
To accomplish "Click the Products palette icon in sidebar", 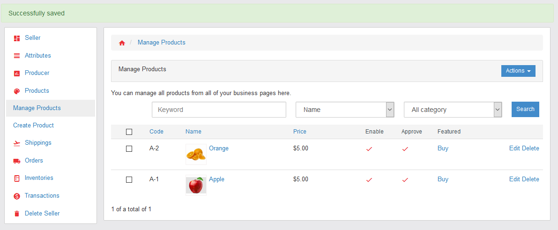I will pyautogui.click(x=17, y=91).
